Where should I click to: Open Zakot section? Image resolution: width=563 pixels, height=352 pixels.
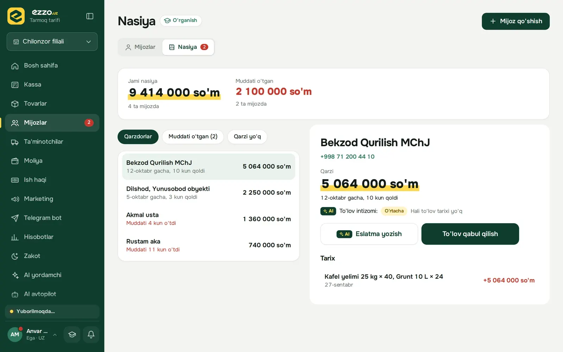(52, 256)
